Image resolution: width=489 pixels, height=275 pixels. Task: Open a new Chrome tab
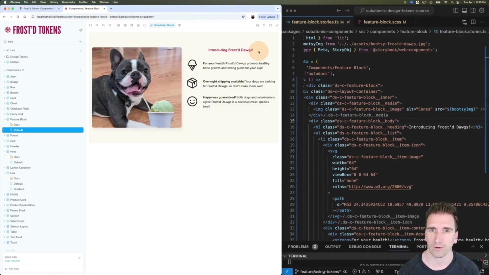[111, 9]
